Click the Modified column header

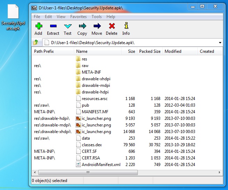(x=173, y=51)
